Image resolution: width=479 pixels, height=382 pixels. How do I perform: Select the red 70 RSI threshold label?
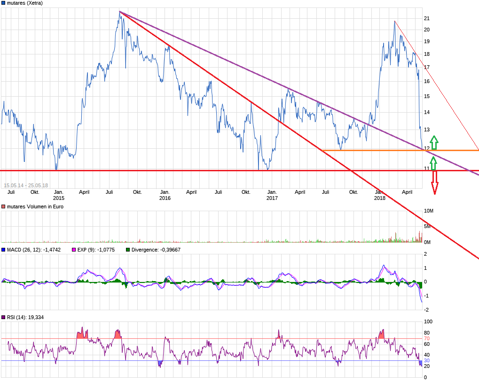(x=427, y=338)
